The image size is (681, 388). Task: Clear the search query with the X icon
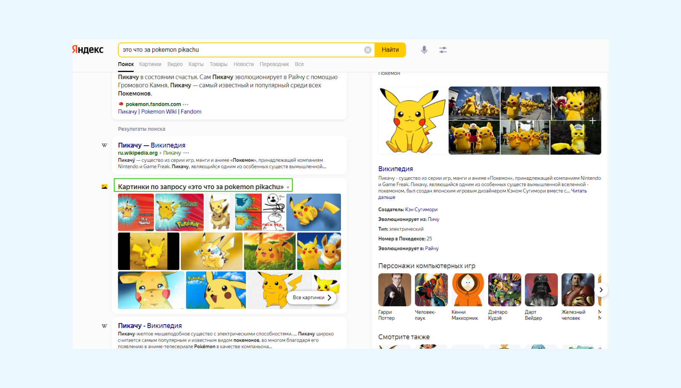pos(368,50)
